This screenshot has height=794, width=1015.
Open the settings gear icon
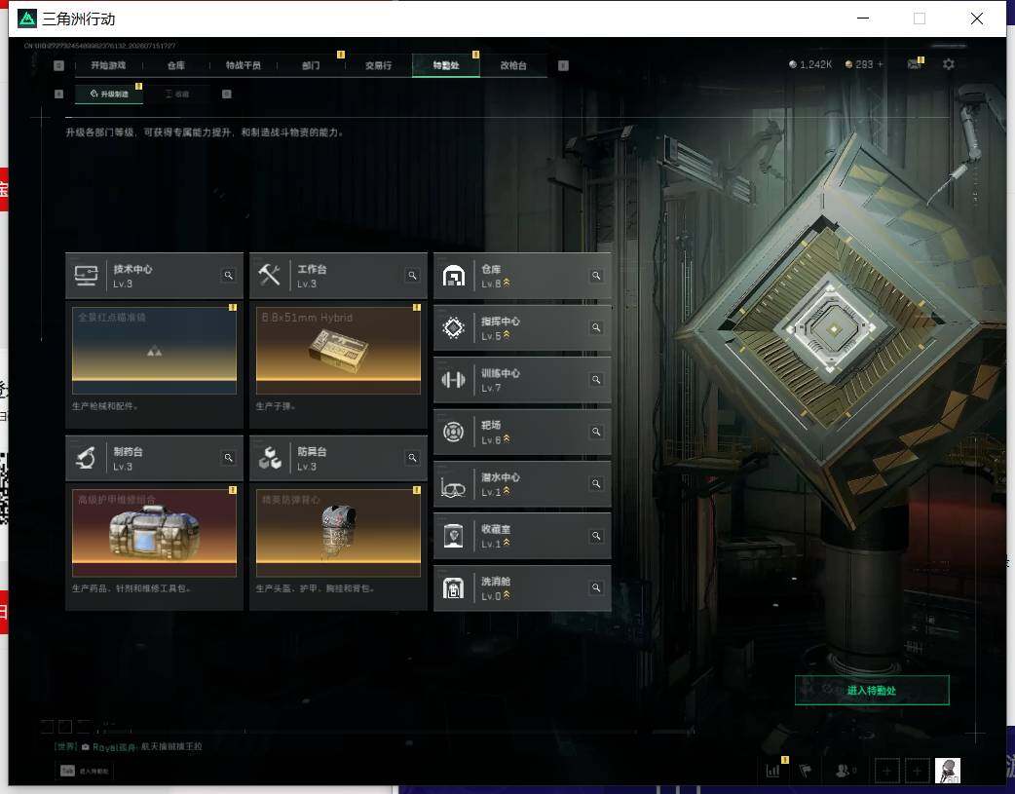click(949, 64)
